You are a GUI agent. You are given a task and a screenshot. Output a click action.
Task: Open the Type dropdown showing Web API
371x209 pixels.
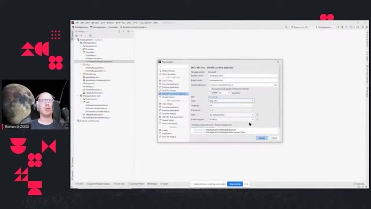coord(231,100)
